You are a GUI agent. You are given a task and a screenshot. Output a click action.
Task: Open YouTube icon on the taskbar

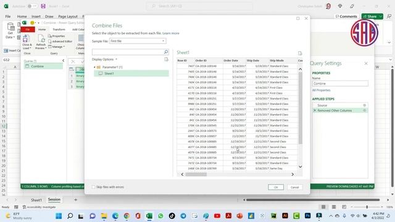tap(217, 216)
